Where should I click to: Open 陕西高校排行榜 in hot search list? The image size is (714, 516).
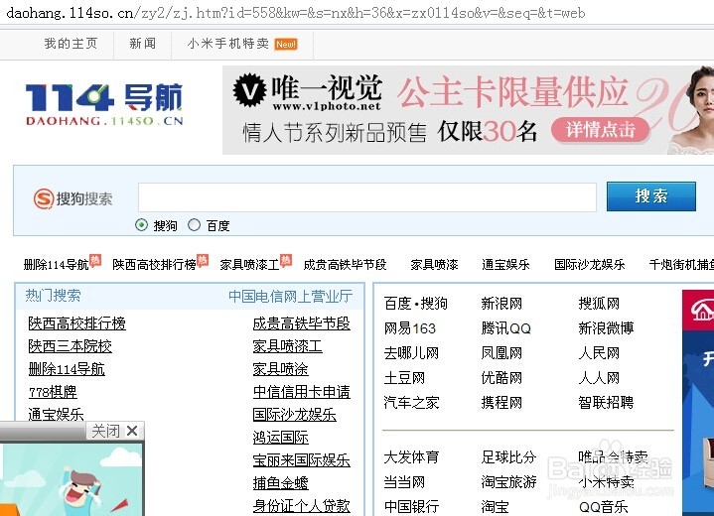coord(76,323)
